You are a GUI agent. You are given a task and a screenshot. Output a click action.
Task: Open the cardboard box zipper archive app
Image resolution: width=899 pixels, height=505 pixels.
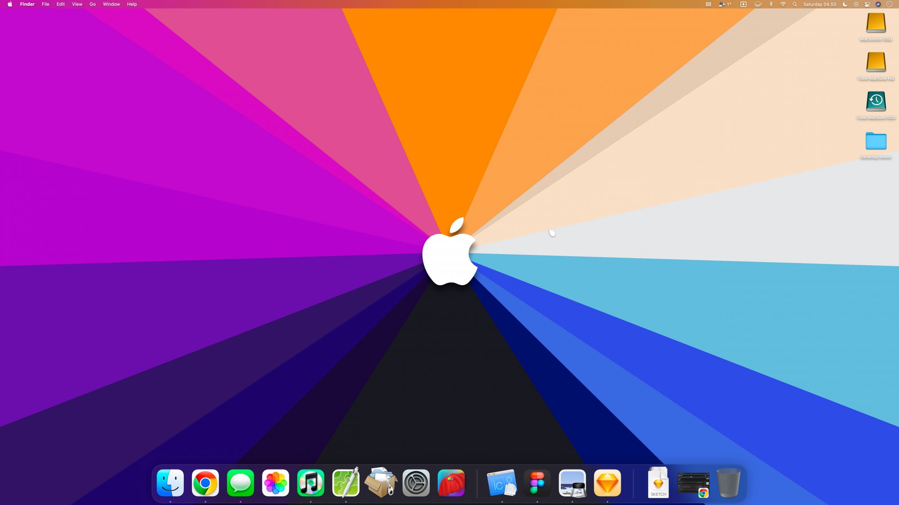(381, 483)
